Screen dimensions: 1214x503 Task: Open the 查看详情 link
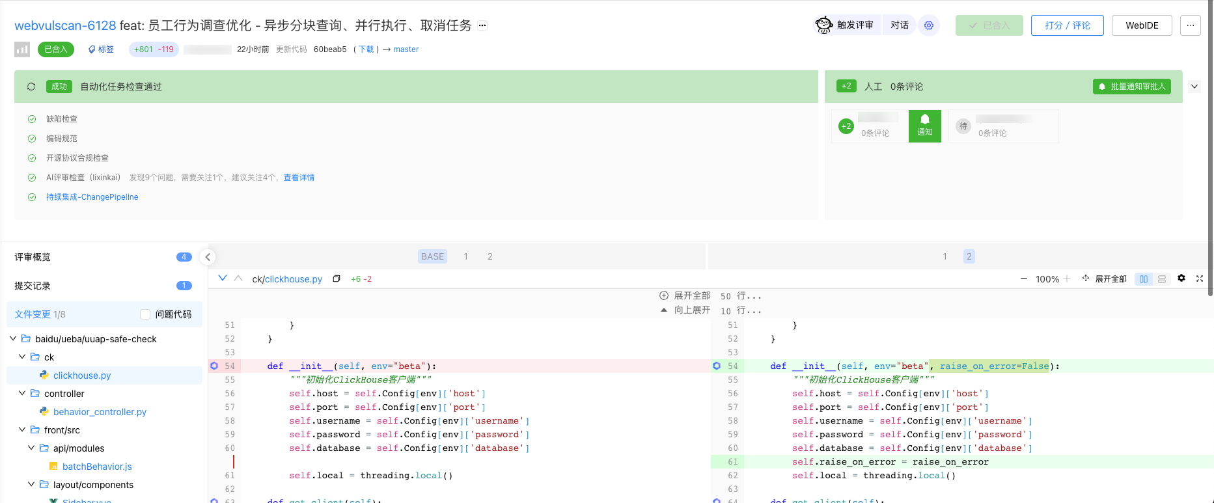pyautogui.click(x=299, y=178)
